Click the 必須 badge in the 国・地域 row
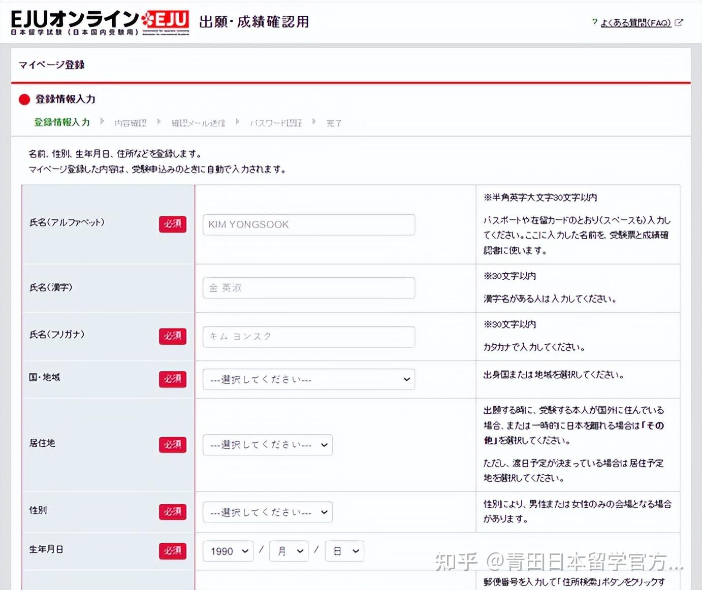 (173, 379)
